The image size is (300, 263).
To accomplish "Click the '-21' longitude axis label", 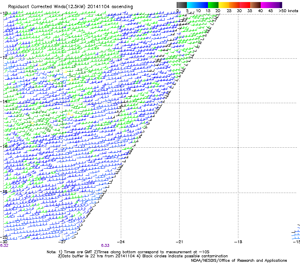I will click(x=179, y=242).
